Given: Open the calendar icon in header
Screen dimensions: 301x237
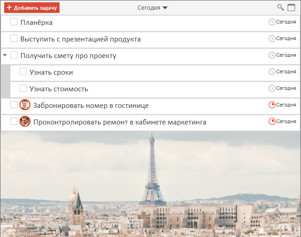Looking at the screenshot, I should click(291, 7).
